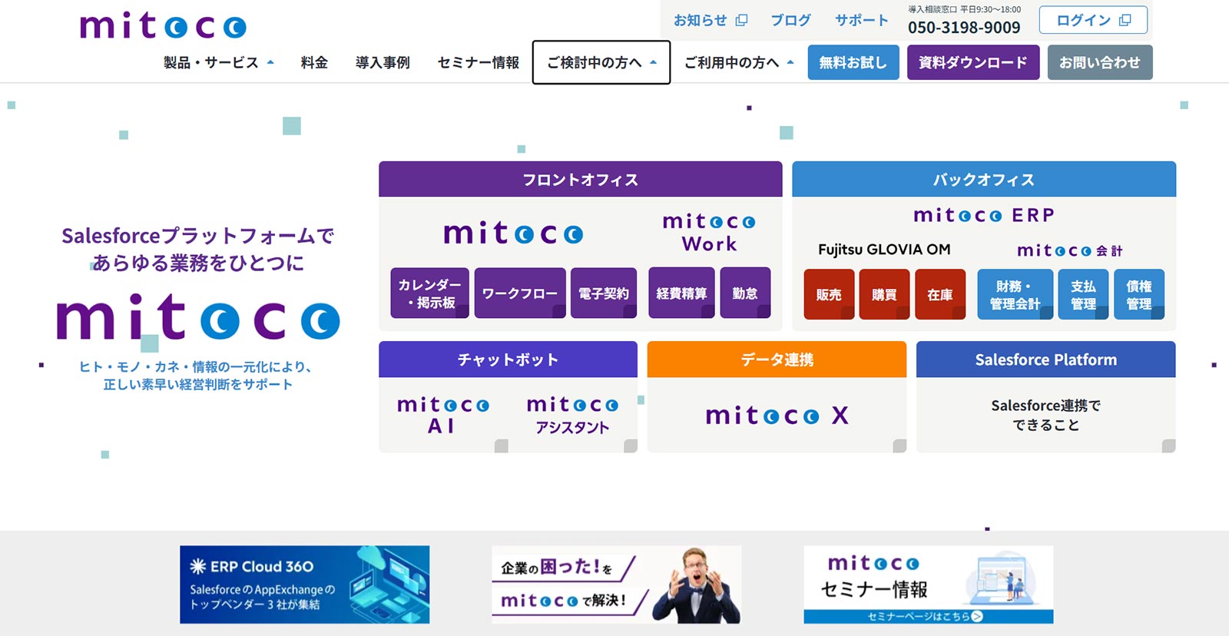This screenshot has width=1229, height=636.
Task: Click the mitoco X logo
Action: tap(777, 416)
